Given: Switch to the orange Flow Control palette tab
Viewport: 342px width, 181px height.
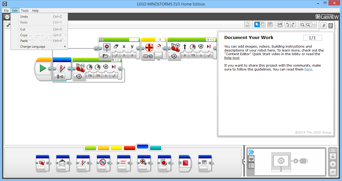Looking at the screenshot, I should click(x=103, y=148).
